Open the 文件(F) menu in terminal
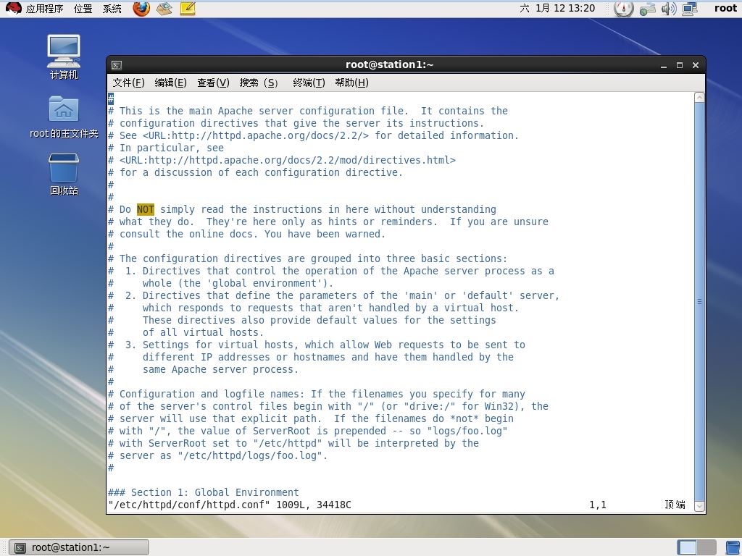Image resolution: width=742 pixels, height=556 pixels. 128,83
